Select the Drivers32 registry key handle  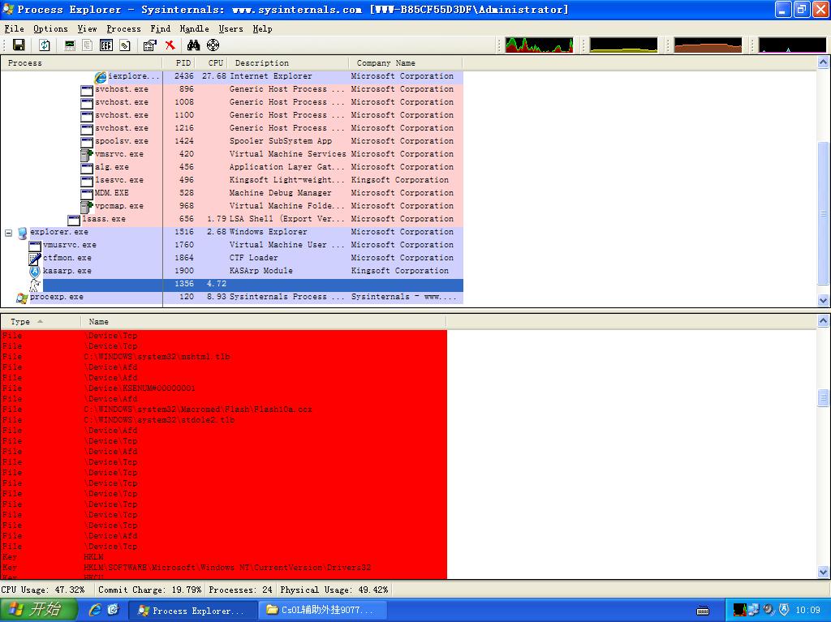[x=224, y=568]
